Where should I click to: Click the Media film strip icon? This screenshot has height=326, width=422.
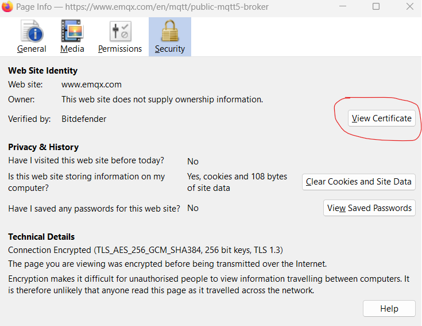tap(72, 31)
